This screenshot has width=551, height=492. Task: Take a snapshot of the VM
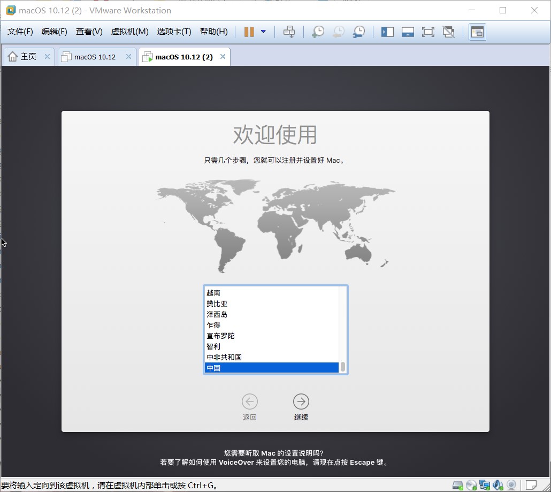pos(318,32)
